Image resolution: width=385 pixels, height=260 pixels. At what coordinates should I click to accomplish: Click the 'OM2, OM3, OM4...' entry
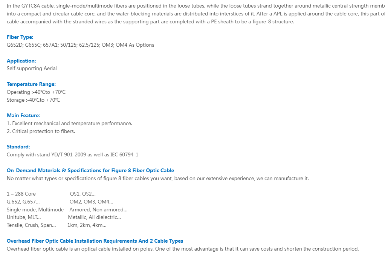tap(91, 202)
